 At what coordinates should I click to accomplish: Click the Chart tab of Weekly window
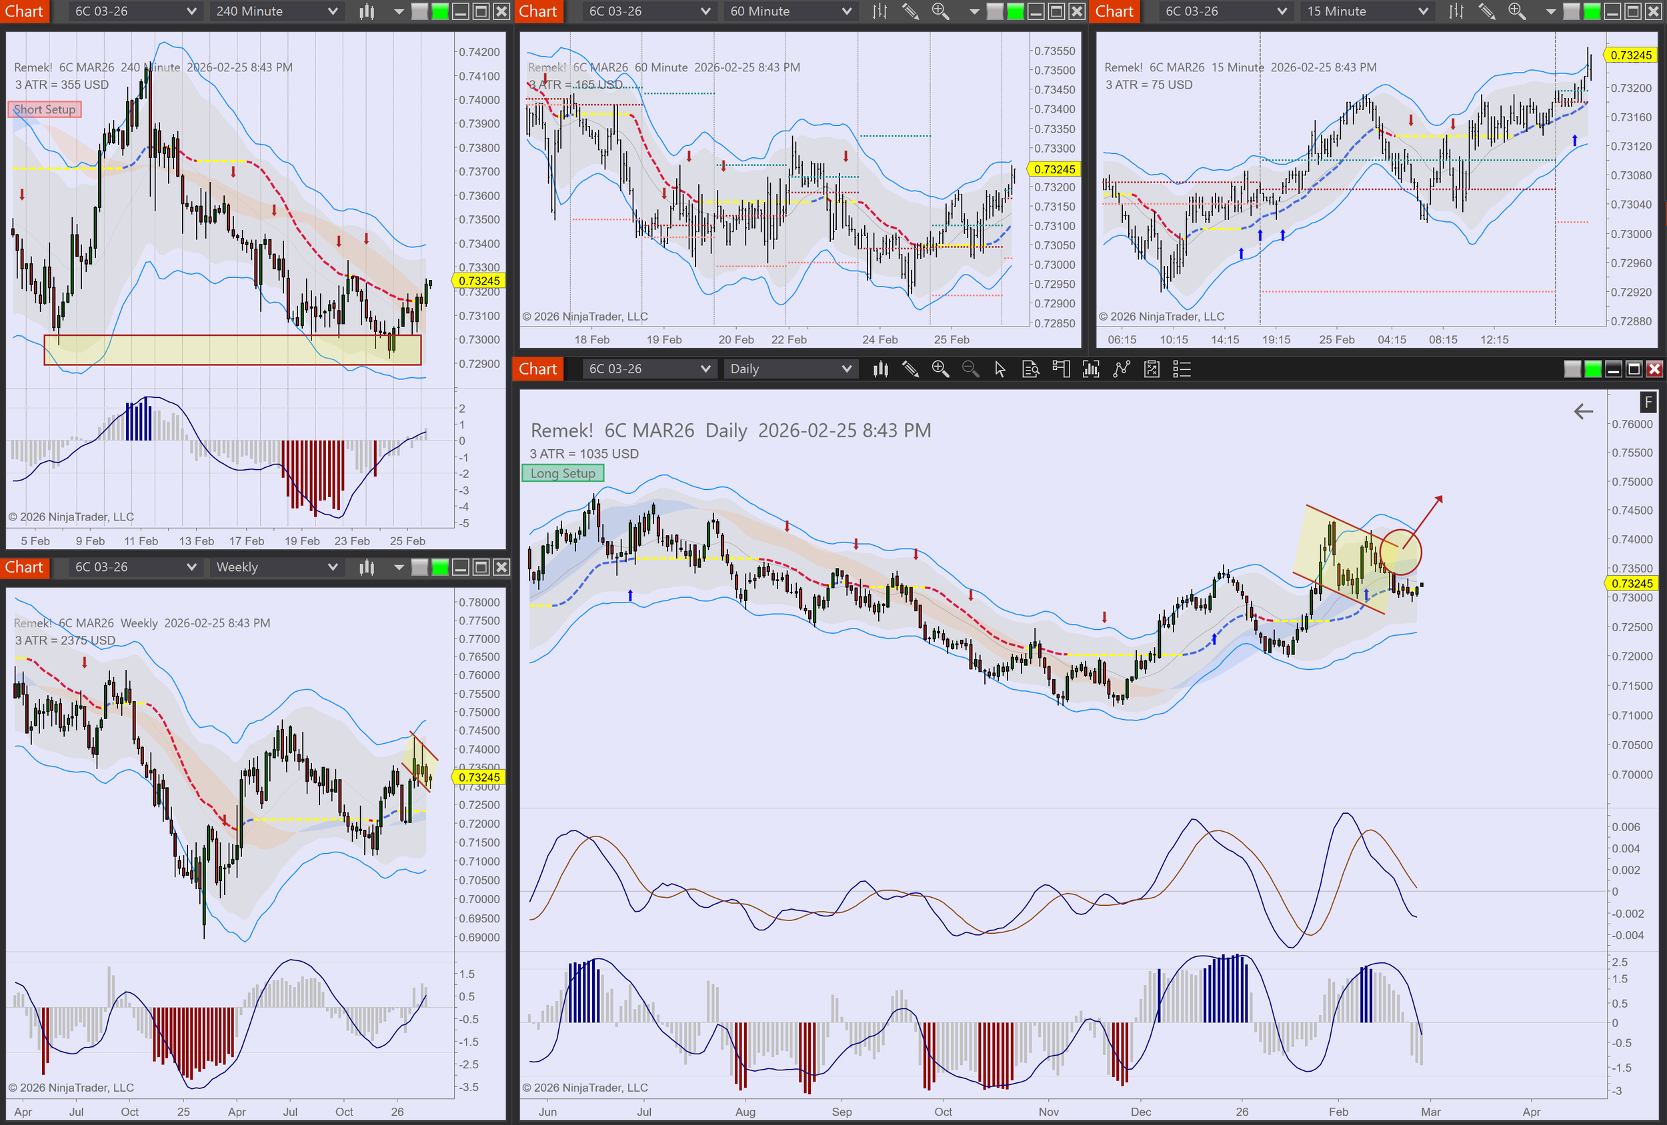tap(25, 567)
